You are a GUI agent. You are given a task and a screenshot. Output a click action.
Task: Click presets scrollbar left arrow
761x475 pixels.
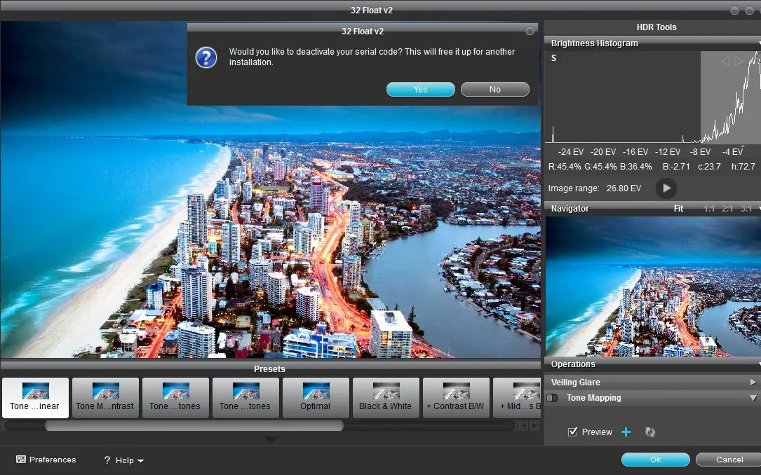(x=523, y=425)
